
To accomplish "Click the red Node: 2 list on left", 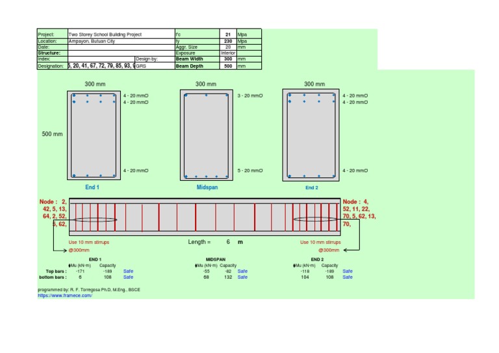I will (53, 213).
